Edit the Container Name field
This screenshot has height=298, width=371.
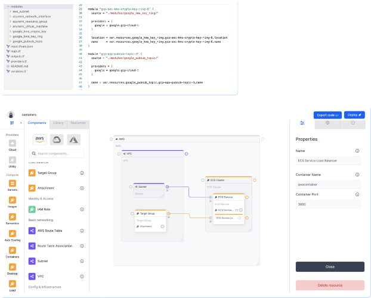328,185
